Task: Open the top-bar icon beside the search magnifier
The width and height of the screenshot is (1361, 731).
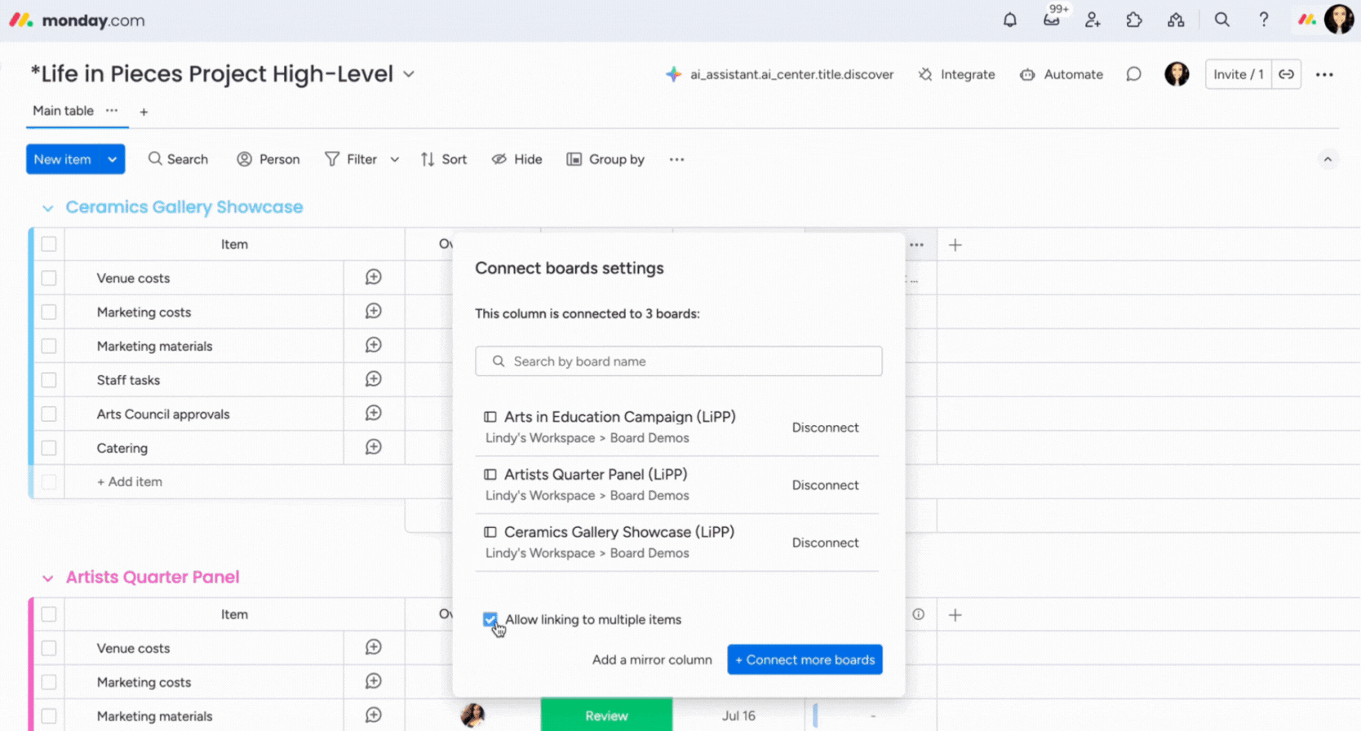Action: [x=1176, y=20]
